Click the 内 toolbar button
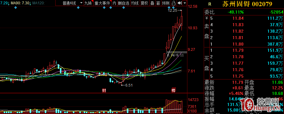Viewport: 284px width, 114px height. pyautogui.click(x=114, y=3)
